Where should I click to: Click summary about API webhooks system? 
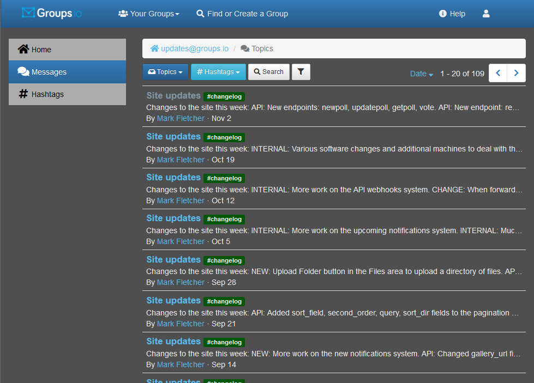[x=334, y=190]
